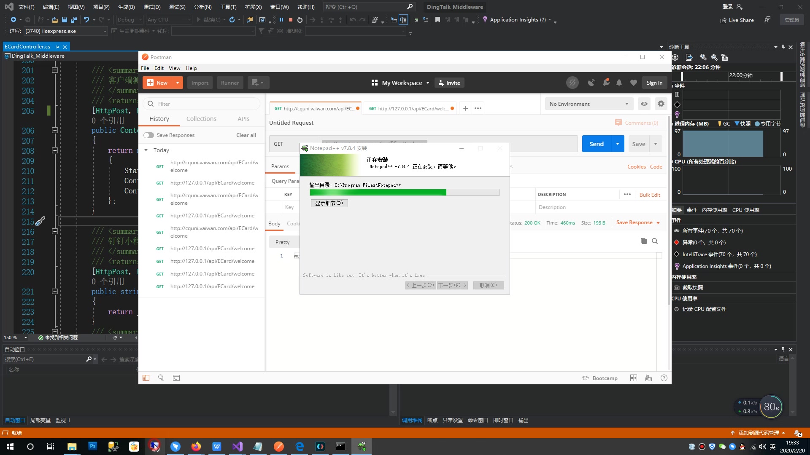
Task: Stop debugging with red stop icon
Action: pyautogui.click(x=291, y=20)
